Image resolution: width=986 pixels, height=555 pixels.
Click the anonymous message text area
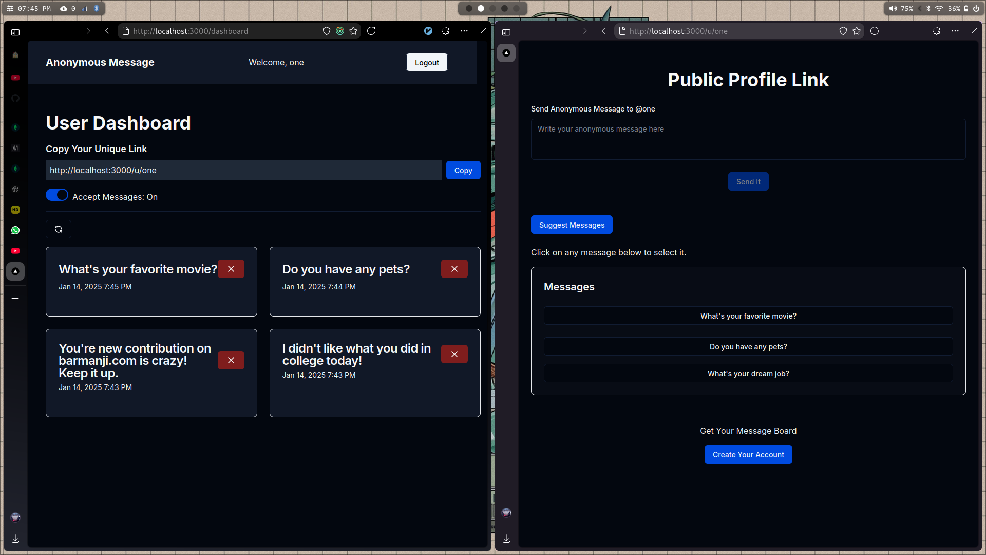point(748,139)
